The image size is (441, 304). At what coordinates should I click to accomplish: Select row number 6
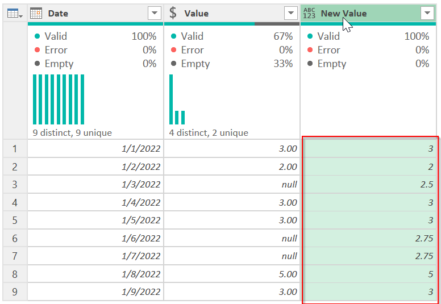click(x=15, y=238)
